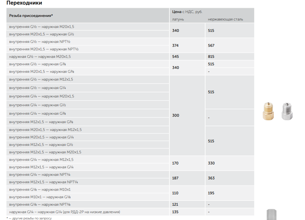
Task: Click the stainless steel price 815
Action: click(211, 57)
